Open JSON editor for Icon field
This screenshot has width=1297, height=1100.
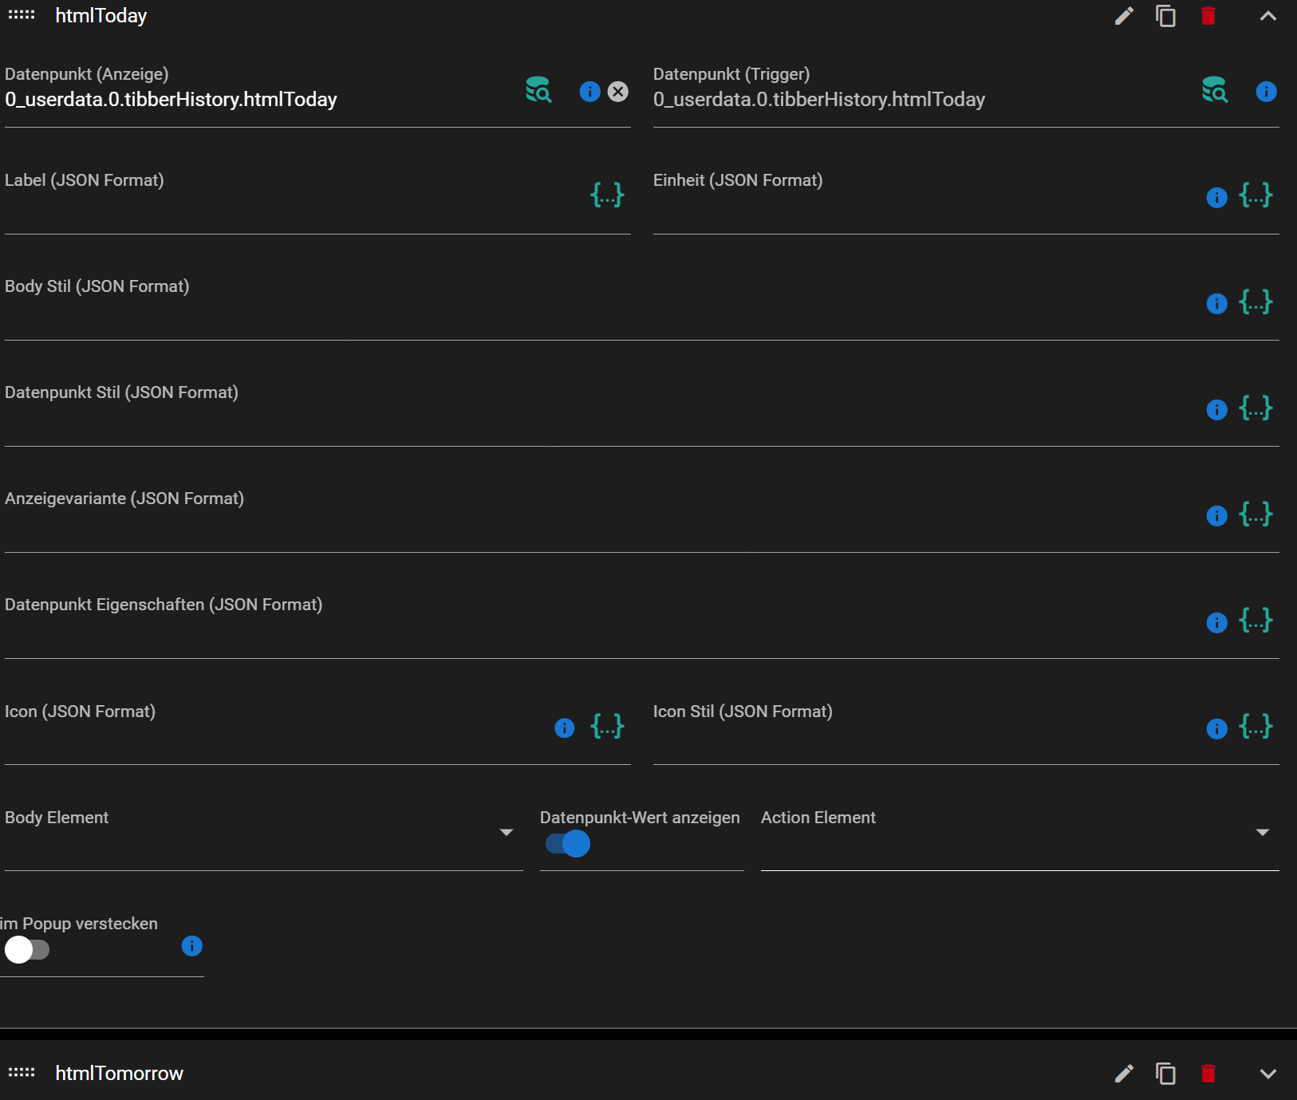pos(607,726)
